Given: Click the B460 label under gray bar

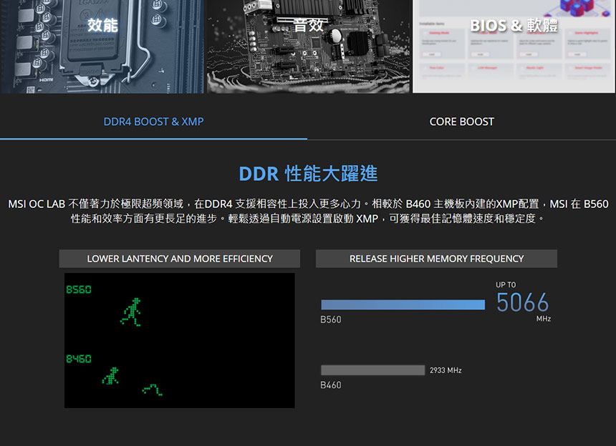Looking at the screenshot, I should point(331,385).
